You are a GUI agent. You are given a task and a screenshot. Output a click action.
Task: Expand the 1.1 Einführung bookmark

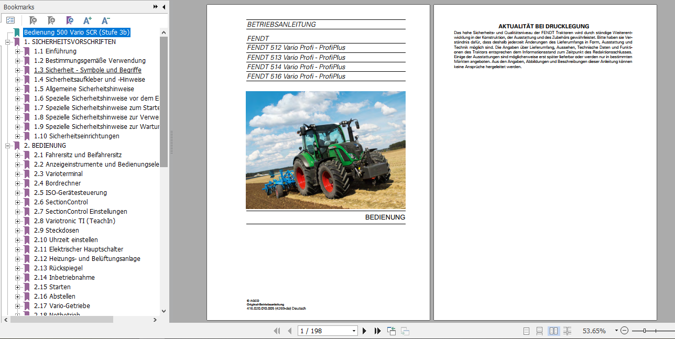coord(17,51)
